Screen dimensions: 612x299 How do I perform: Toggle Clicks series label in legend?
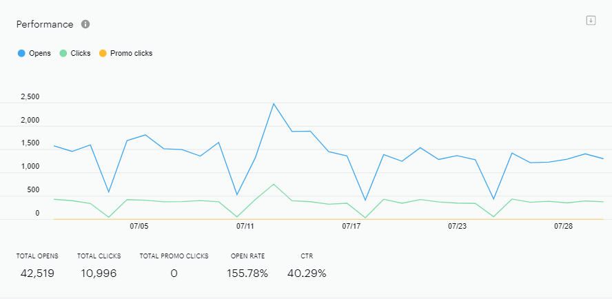(81, 54)
